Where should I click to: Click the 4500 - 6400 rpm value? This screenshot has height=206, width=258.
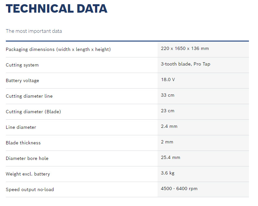[x=179, y=188]
